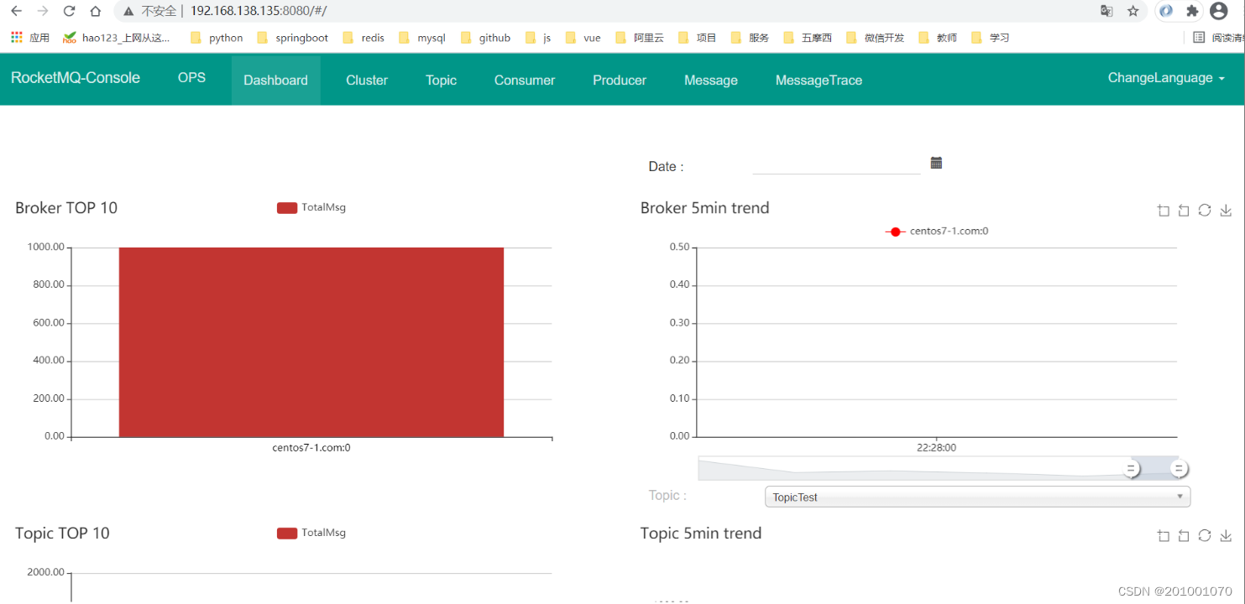Screen dimensions: 1245x604
Task: Open the js bookmark folder
Action: (x=539, y=38)
